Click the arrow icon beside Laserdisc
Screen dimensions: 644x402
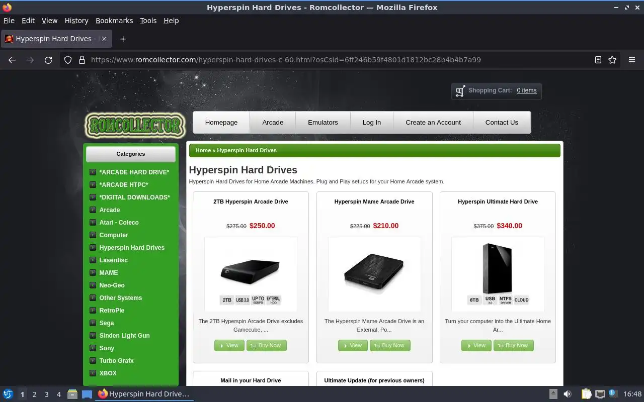coord(93,260)
